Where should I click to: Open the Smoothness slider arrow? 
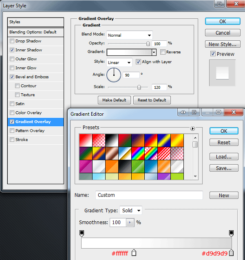point(130,223)
